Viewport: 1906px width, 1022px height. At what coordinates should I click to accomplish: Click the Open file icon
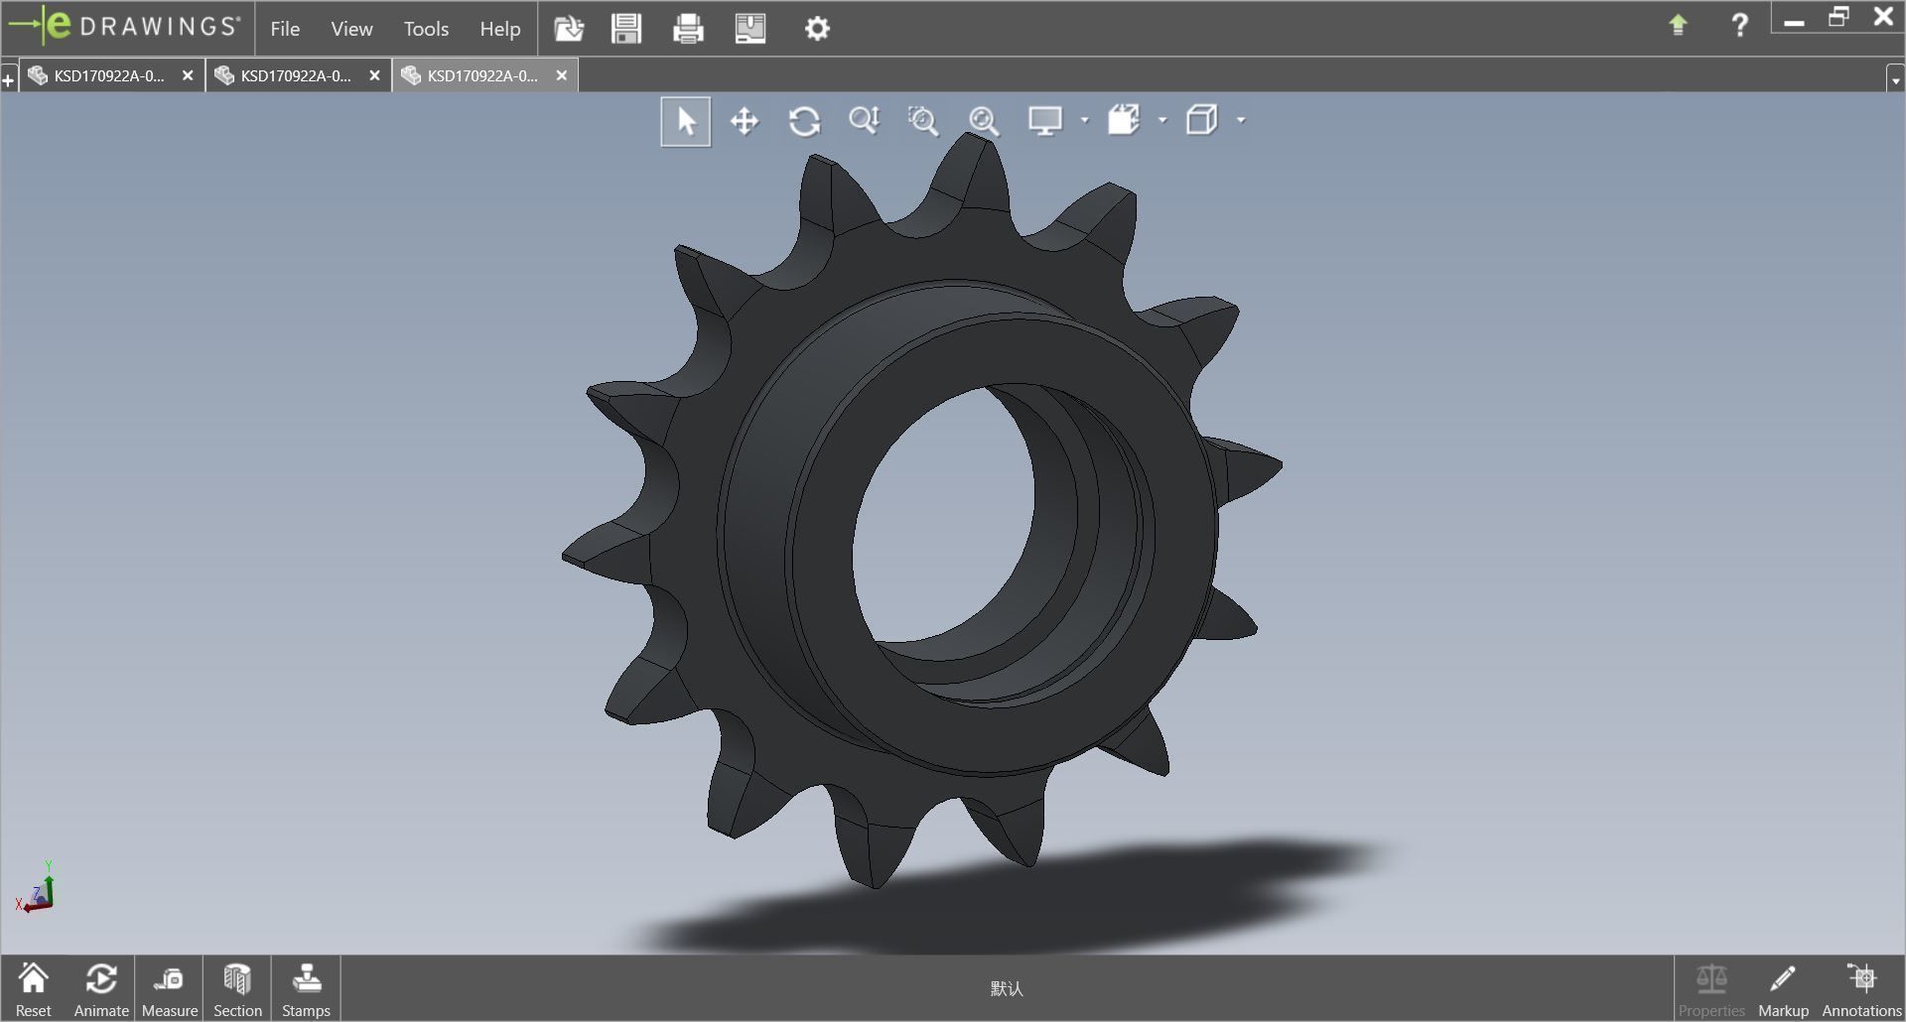pos(569,28)
